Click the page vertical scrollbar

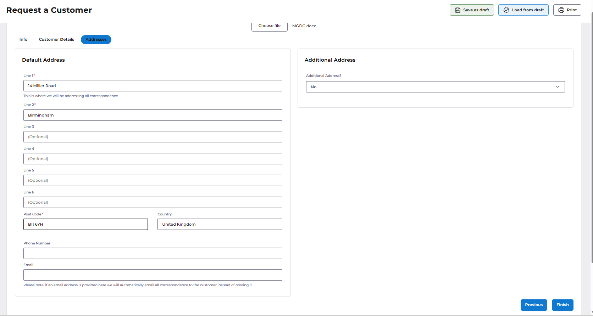point(592,138)
